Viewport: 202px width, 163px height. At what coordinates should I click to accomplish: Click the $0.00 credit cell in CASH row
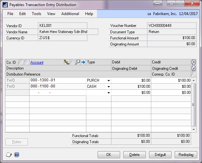coord(171,86)
